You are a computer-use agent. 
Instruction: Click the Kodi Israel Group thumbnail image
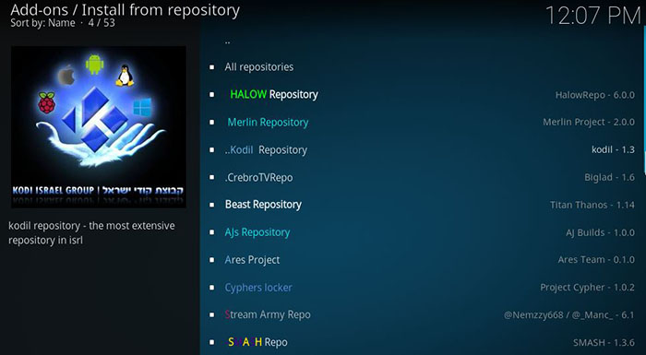(x=99, y=127)
